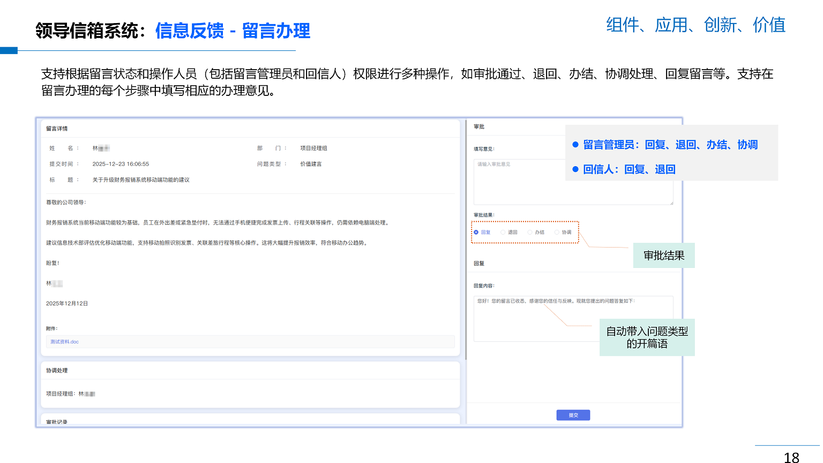
Task: Click the 信息反馈 - 留言办理 title text
Action: 232,31
